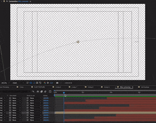Select the tan-colored layer bar in the timeline
156x123 pixels.
tap(105, 113)
